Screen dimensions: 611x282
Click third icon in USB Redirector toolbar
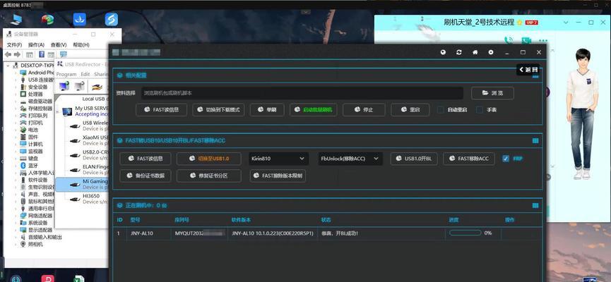[97, 86]
